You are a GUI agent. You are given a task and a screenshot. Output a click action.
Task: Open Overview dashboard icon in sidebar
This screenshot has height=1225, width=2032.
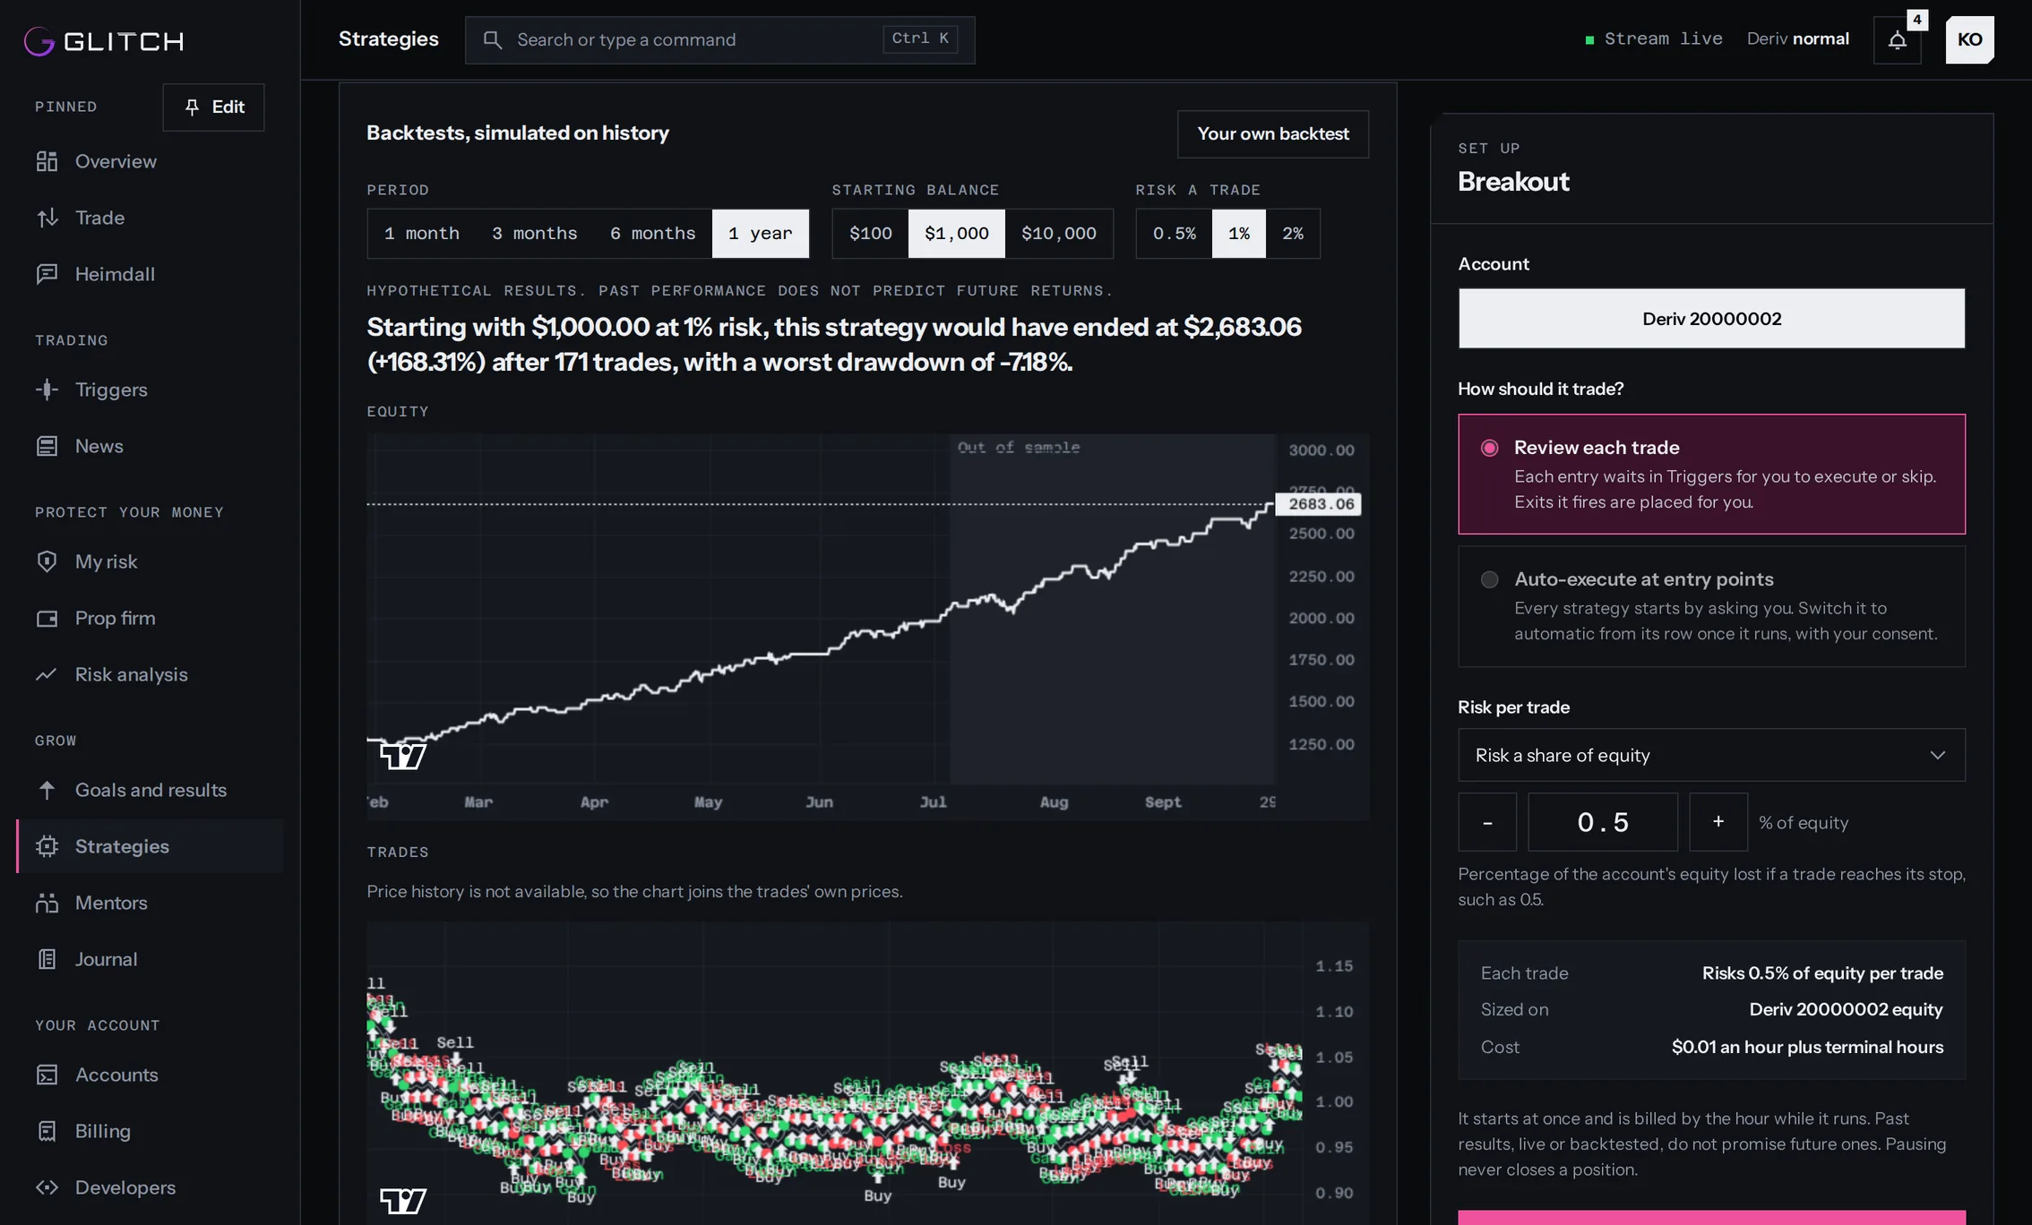tap(47, 161)
